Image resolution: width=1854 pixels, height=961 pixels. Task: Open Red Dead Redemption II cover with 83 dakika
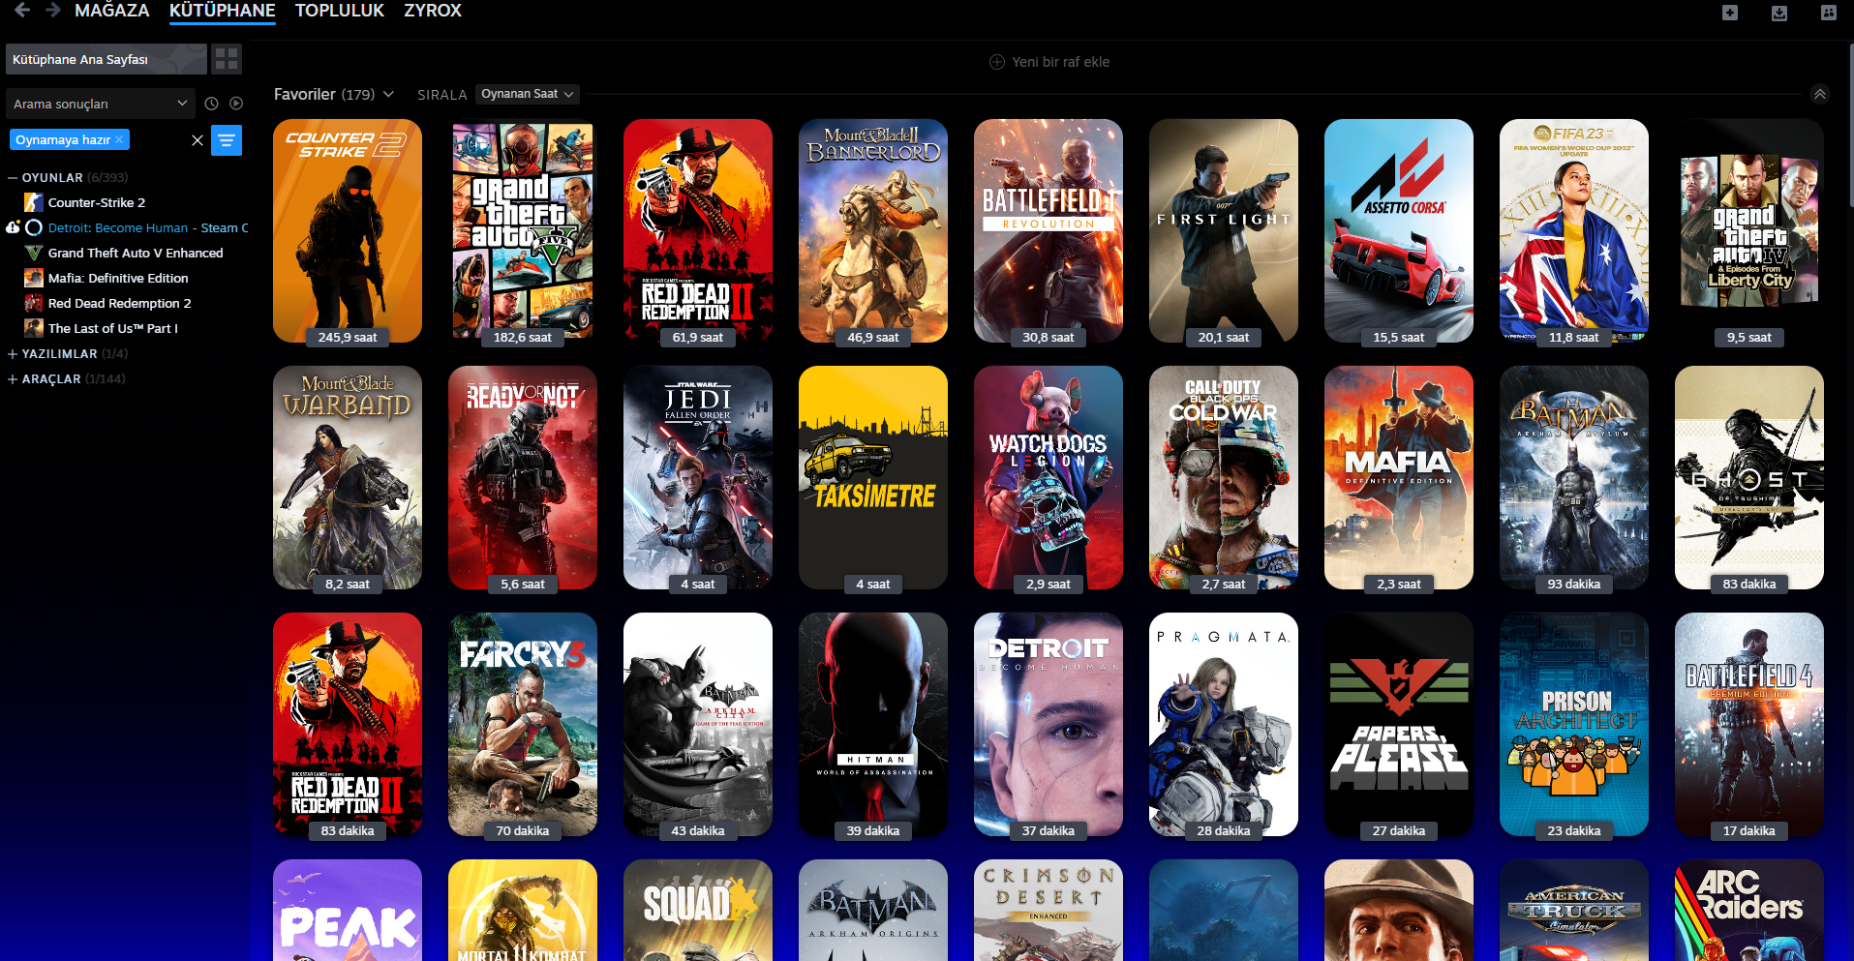coord(348,724)
